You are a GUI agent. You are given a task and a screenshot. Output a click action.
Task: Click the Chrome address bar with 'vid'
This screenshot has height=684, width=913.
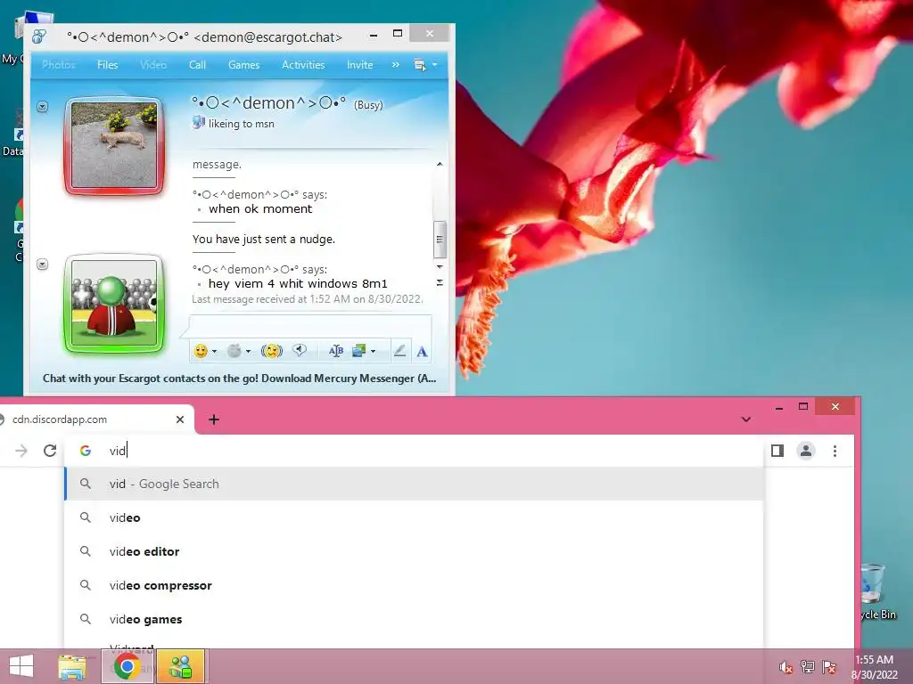click(x=414, y=451)
